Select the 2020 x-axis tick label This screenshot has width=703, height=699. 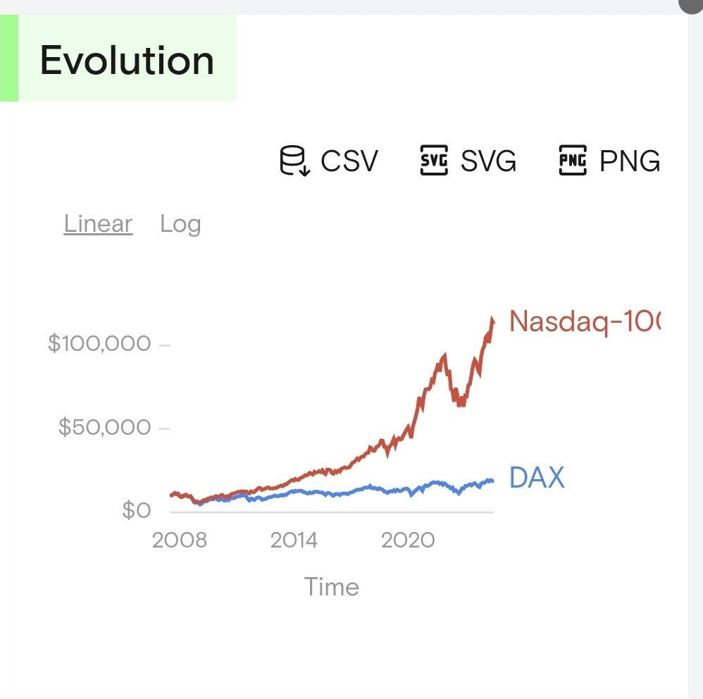[408, 540]
